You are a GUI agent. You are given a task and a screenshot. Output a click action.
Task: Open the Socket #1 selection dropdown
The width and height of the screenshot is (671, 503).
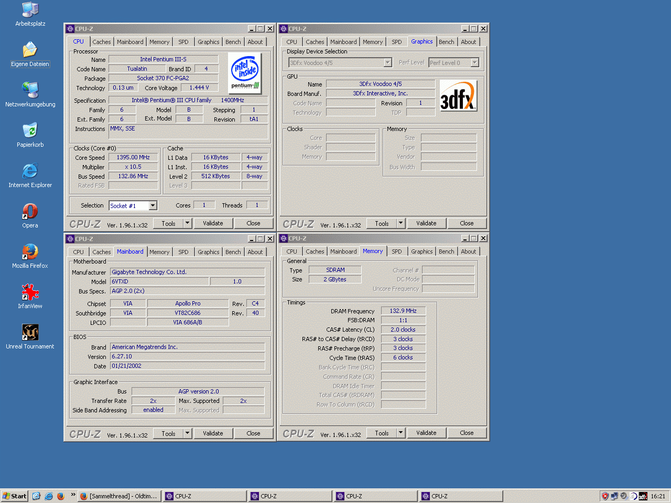(153, 206)
